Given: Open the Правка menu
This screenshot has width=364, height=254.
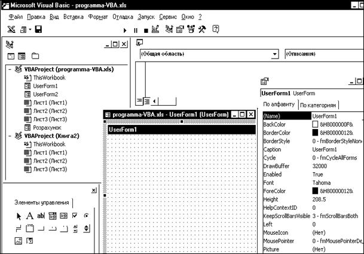Looking at the screenshot, I should [x=36, y=17].
